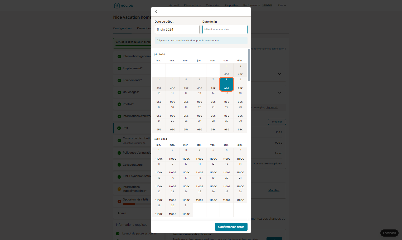Open the Propriétés menu item
This screenshot has height=240, width=402.
(x=231, y=5)
